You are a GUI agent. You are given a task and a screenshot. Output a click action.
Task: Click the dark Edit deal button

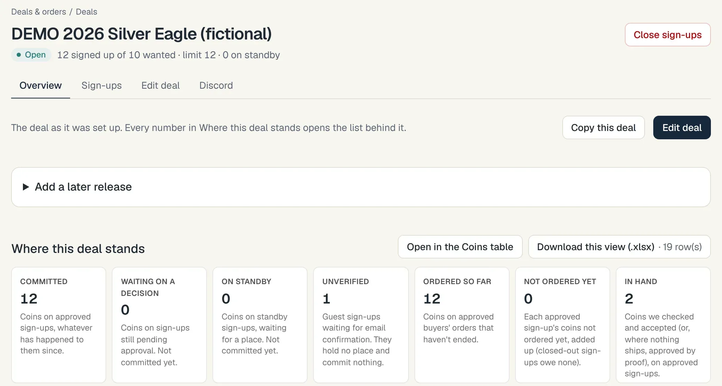[682, 128]
